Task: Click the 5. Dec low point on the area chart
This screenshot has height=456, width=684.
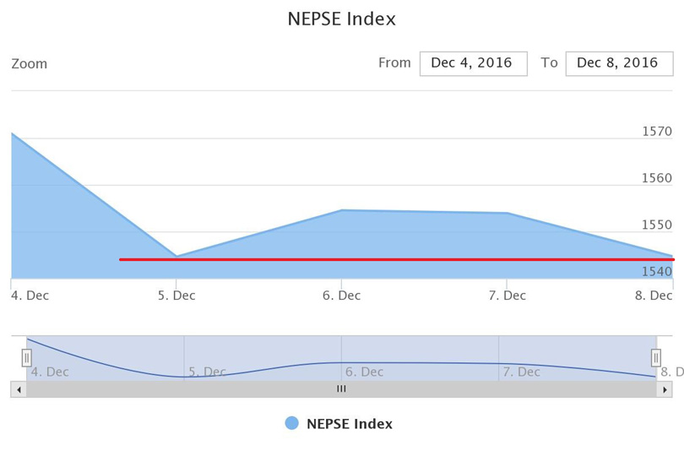Action: [176, 256]
